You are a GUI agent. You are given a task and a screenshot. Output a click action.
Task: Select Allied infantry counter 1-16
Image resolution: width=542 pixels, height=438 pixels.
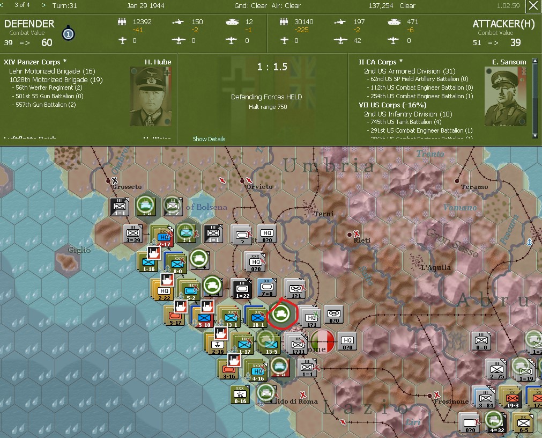(149, 262)
